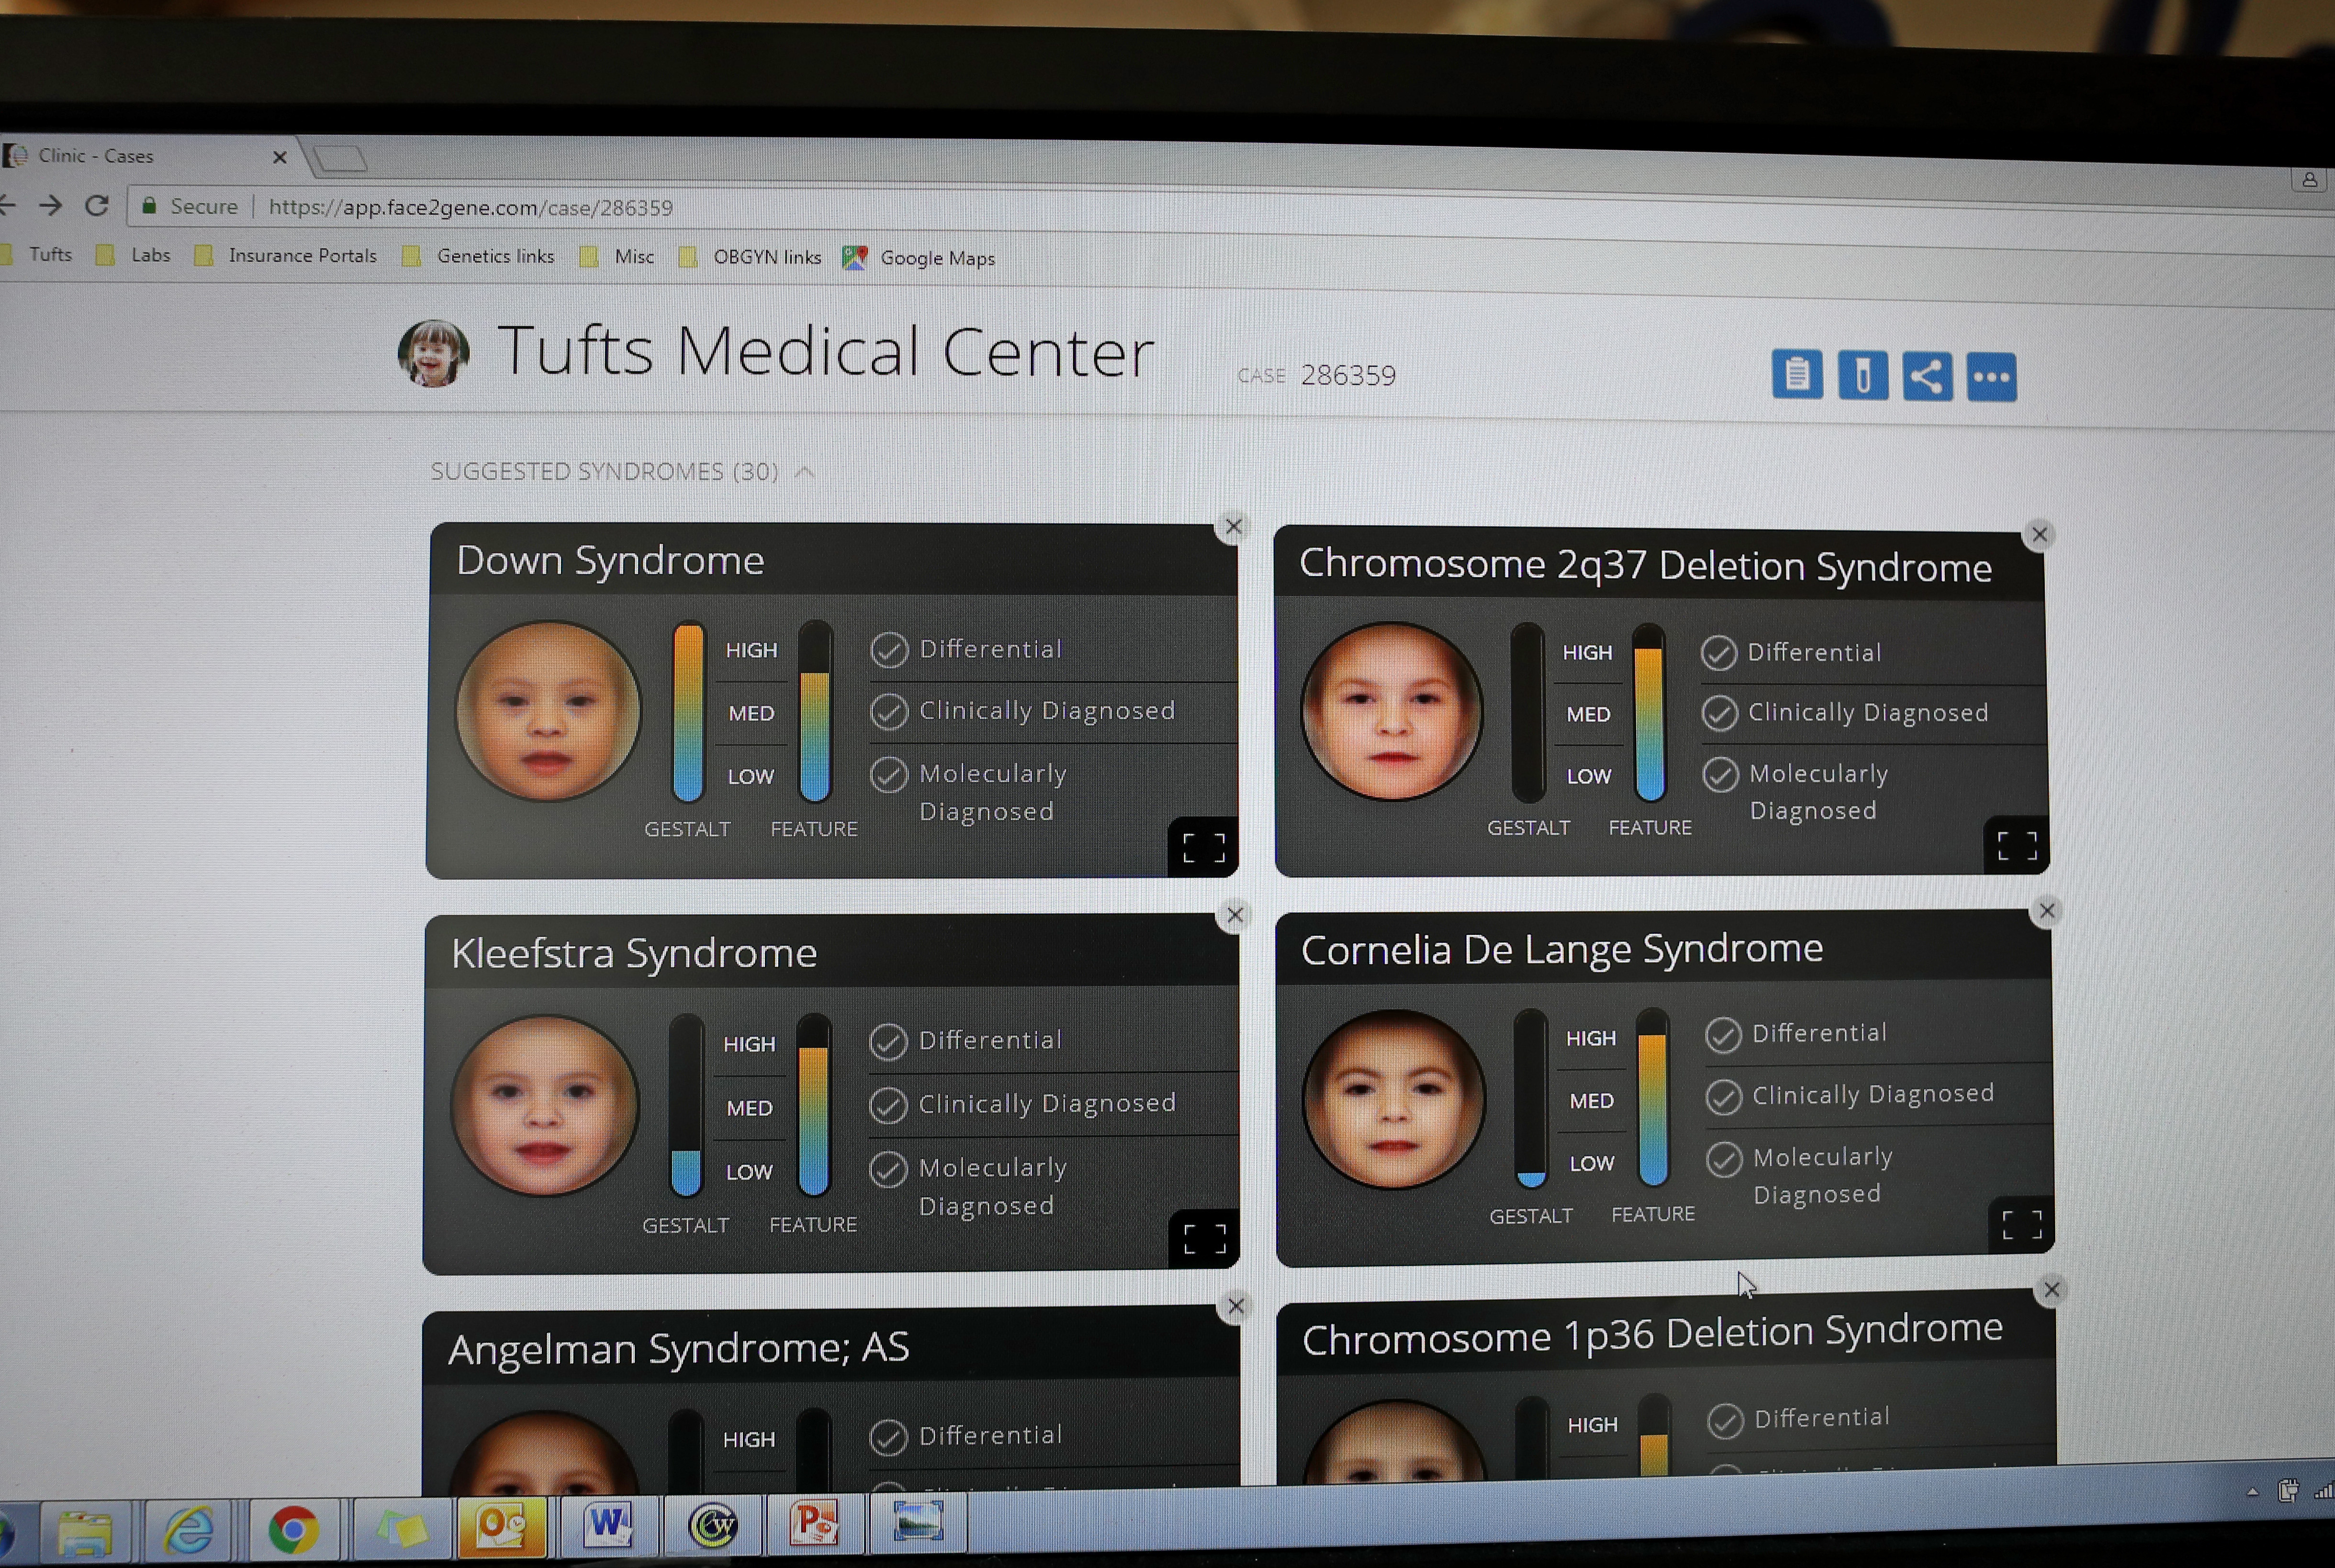Go back in browser history
This screenshot has height=1568, width=2335.
tap(7, 205)
